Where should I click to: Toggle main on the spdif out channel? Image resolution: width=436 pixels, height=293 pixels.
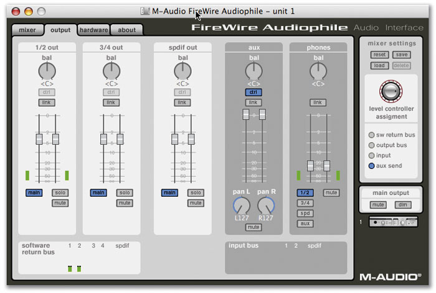(169, 192)
